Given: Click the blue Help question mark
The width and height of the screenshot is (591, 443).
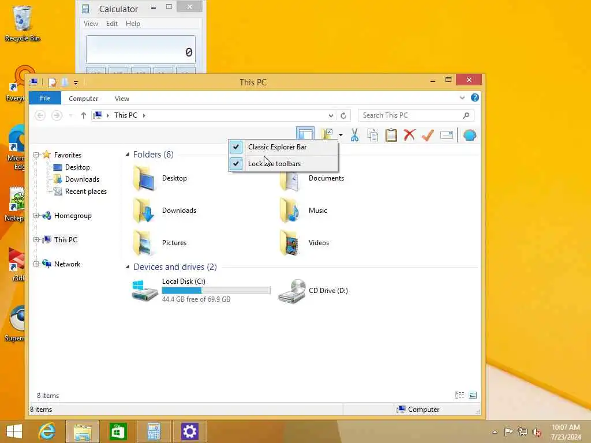Looking at the screenshot, I should pos(475,98).
